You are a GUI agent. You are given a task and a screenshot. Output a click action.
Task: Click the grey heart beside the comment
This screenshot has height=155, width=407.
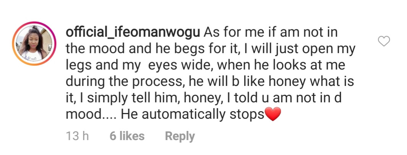384,42
